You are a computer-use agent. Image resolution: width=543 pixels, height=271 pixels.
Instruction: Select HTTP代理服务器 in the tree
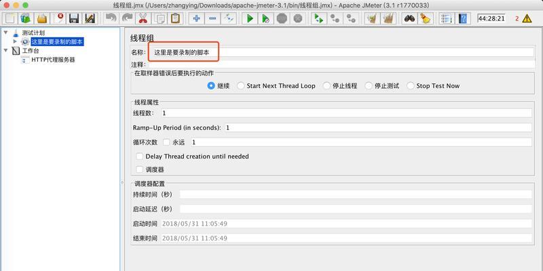tap(53, 60)
